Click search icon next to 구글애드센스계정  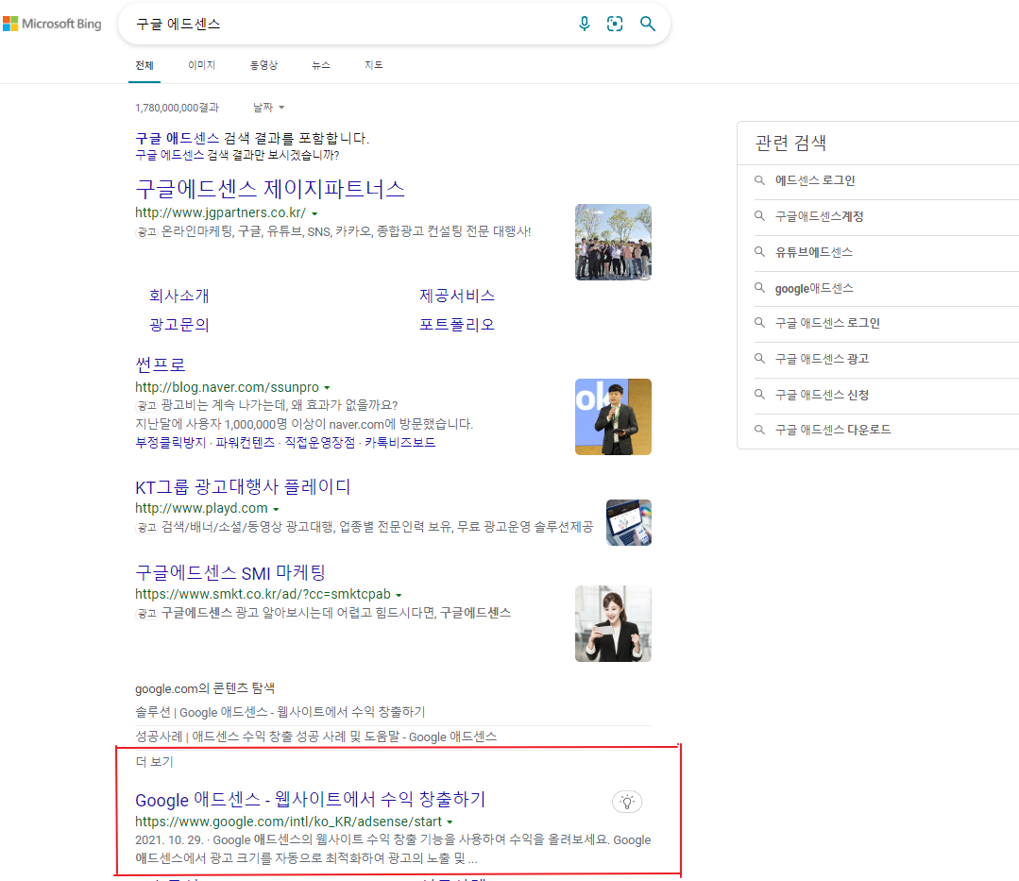coord(759,215)
